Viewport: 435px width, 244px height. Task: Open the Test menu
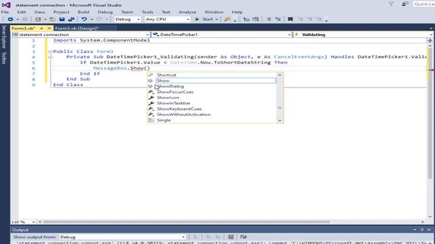[166, 12]
